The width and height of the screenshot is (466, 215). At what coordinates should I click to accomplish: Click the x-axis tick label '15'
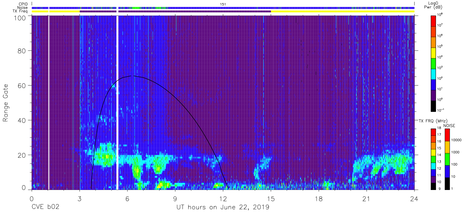pos(271,198)
